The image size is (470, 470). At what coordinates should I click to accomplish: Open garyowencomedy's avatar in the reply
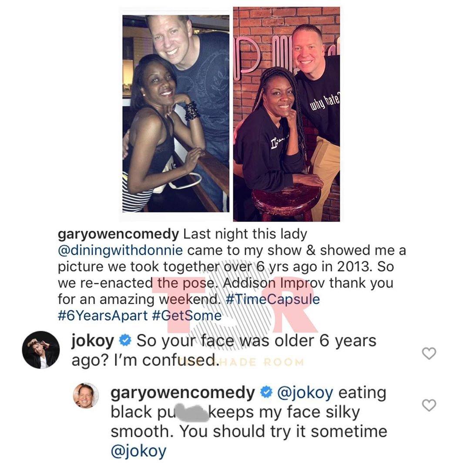pos(86,395)
